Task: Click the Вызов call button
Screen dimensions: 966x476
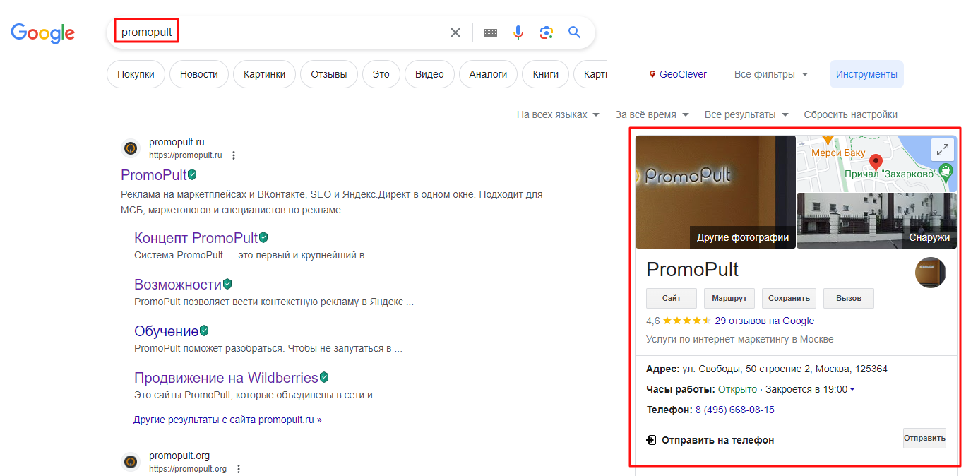Action: [x=849, y=298]
